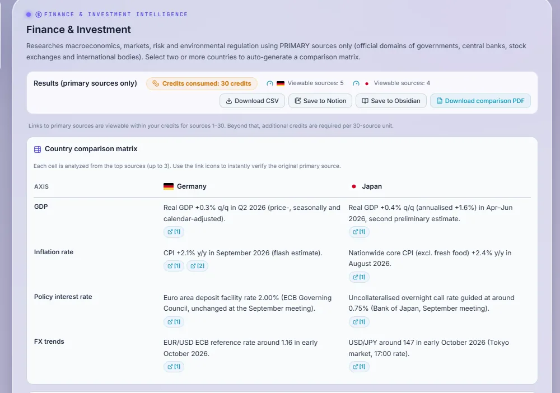Click the Country comparison matrix title
Viewport: 560px width, 393px height.
pyautogui.click(x=91, y=149)
